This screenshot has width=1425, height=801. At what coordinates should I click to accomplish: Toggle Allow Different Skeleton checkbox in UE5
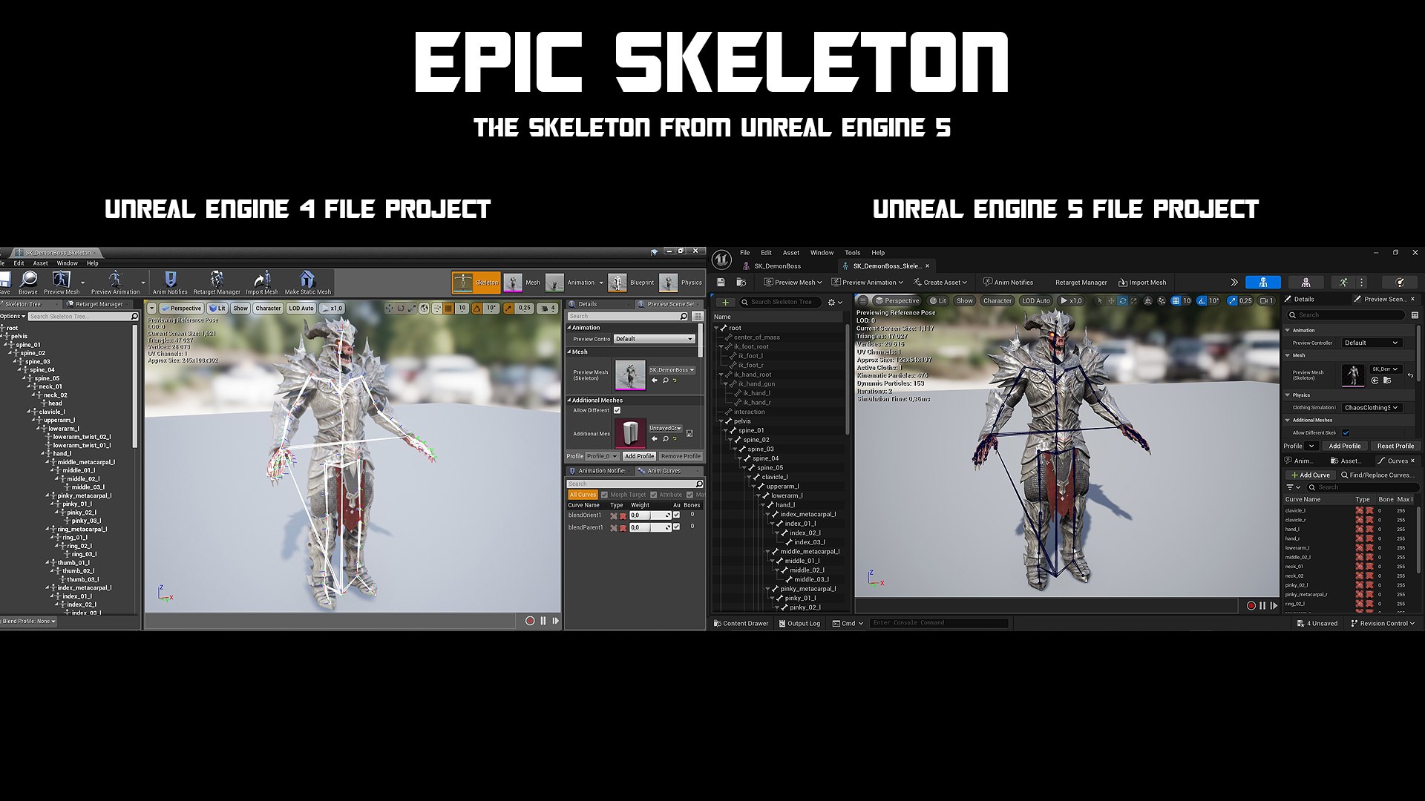[x=1346, y=432]
